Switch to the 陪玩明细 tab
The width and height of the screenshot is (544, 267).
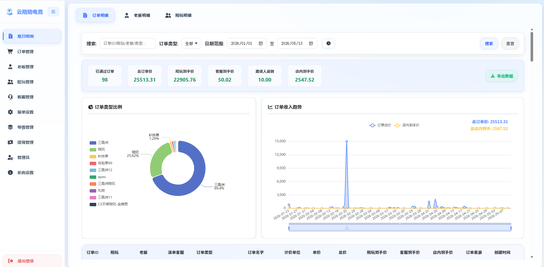[179, 15]
